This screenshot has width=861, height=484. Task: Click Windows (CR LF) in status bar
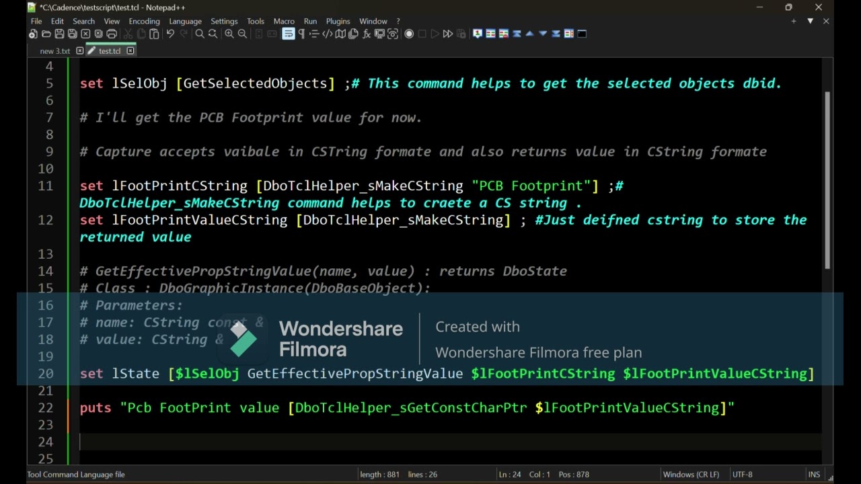tap(691, 475)
